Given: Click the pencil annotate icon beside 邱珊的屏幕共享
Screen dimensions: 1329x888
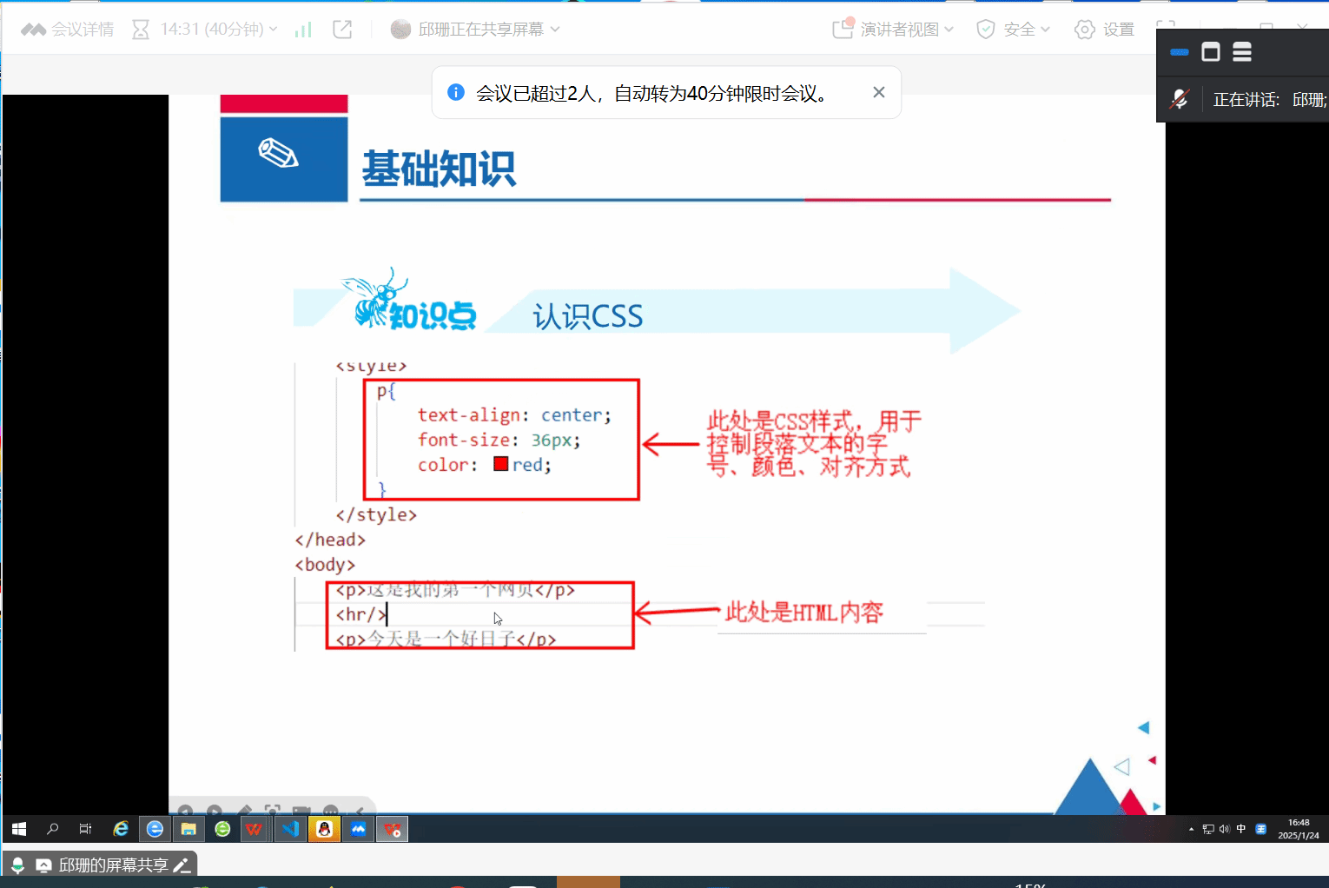Looking at the screenshot, I should click(182, 865).
